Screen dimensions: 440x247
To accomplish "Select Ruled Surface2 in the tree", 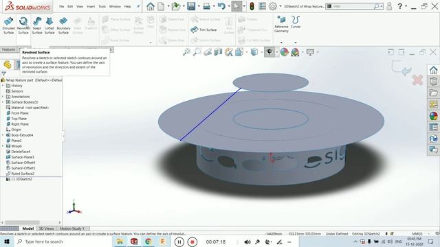I will pos(23,174).
